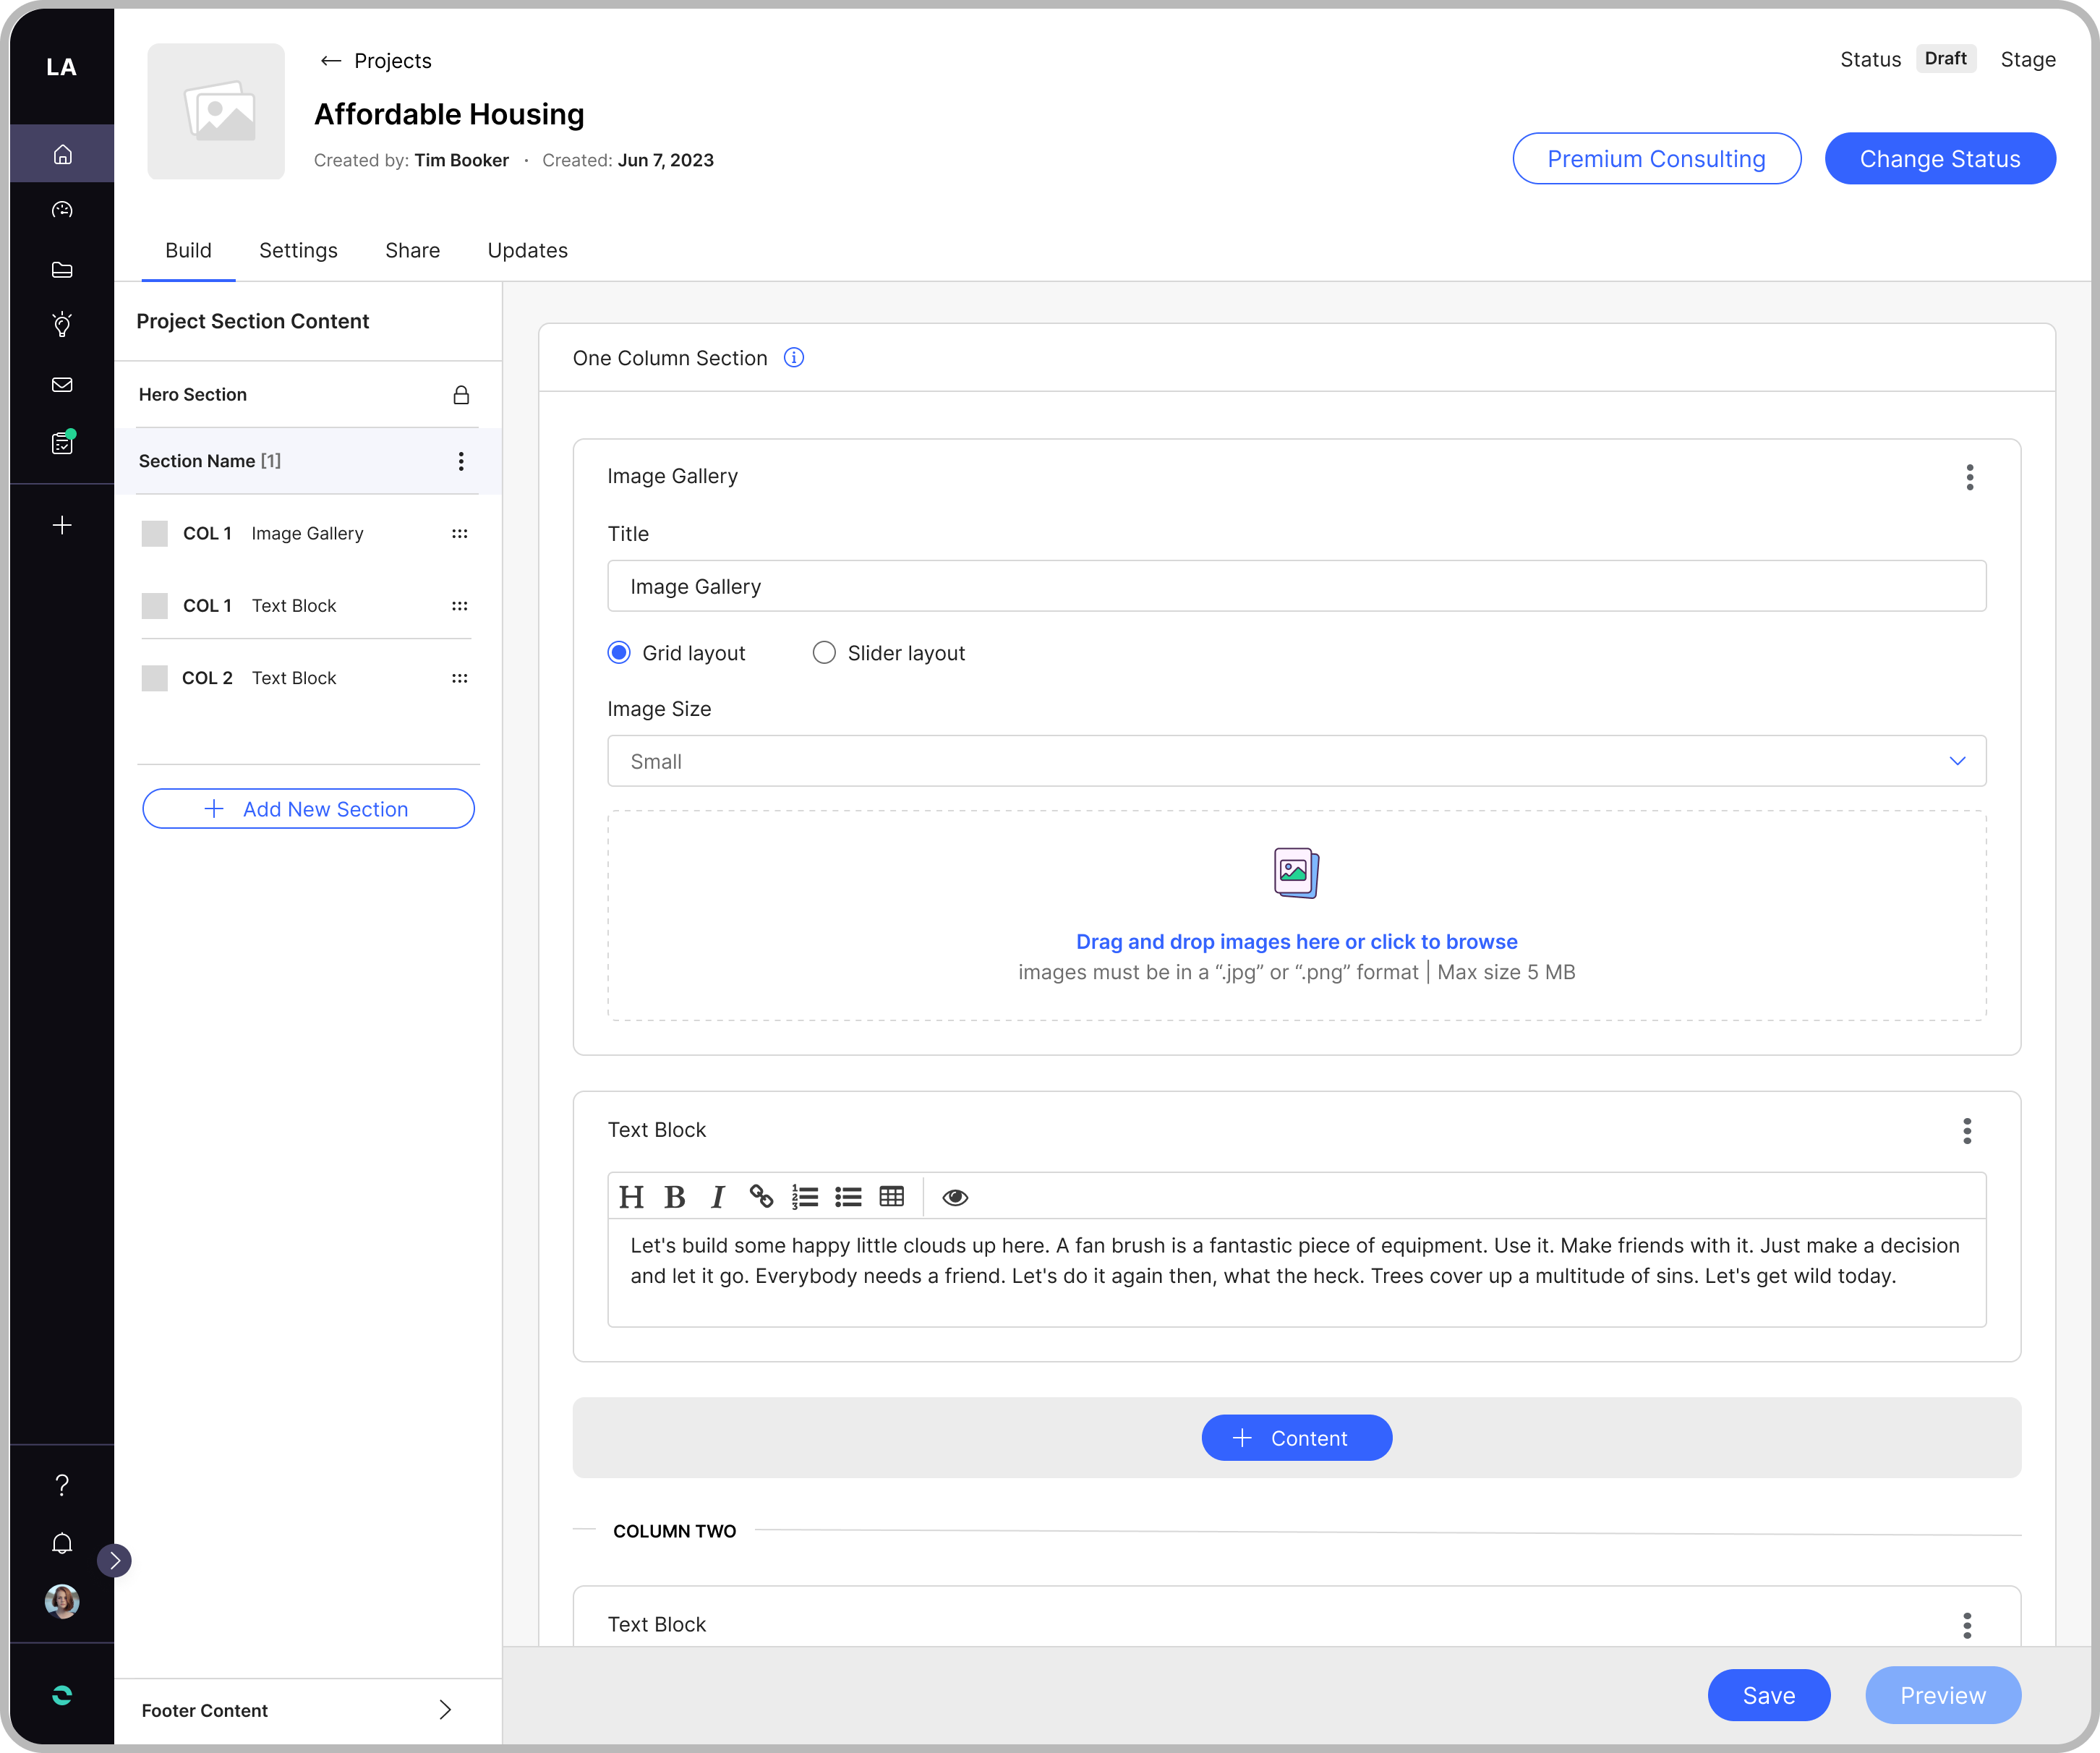The image size is (2100, 1753).
Task: Select COL 1 Image Gallery item
Action: coord(306,534)
